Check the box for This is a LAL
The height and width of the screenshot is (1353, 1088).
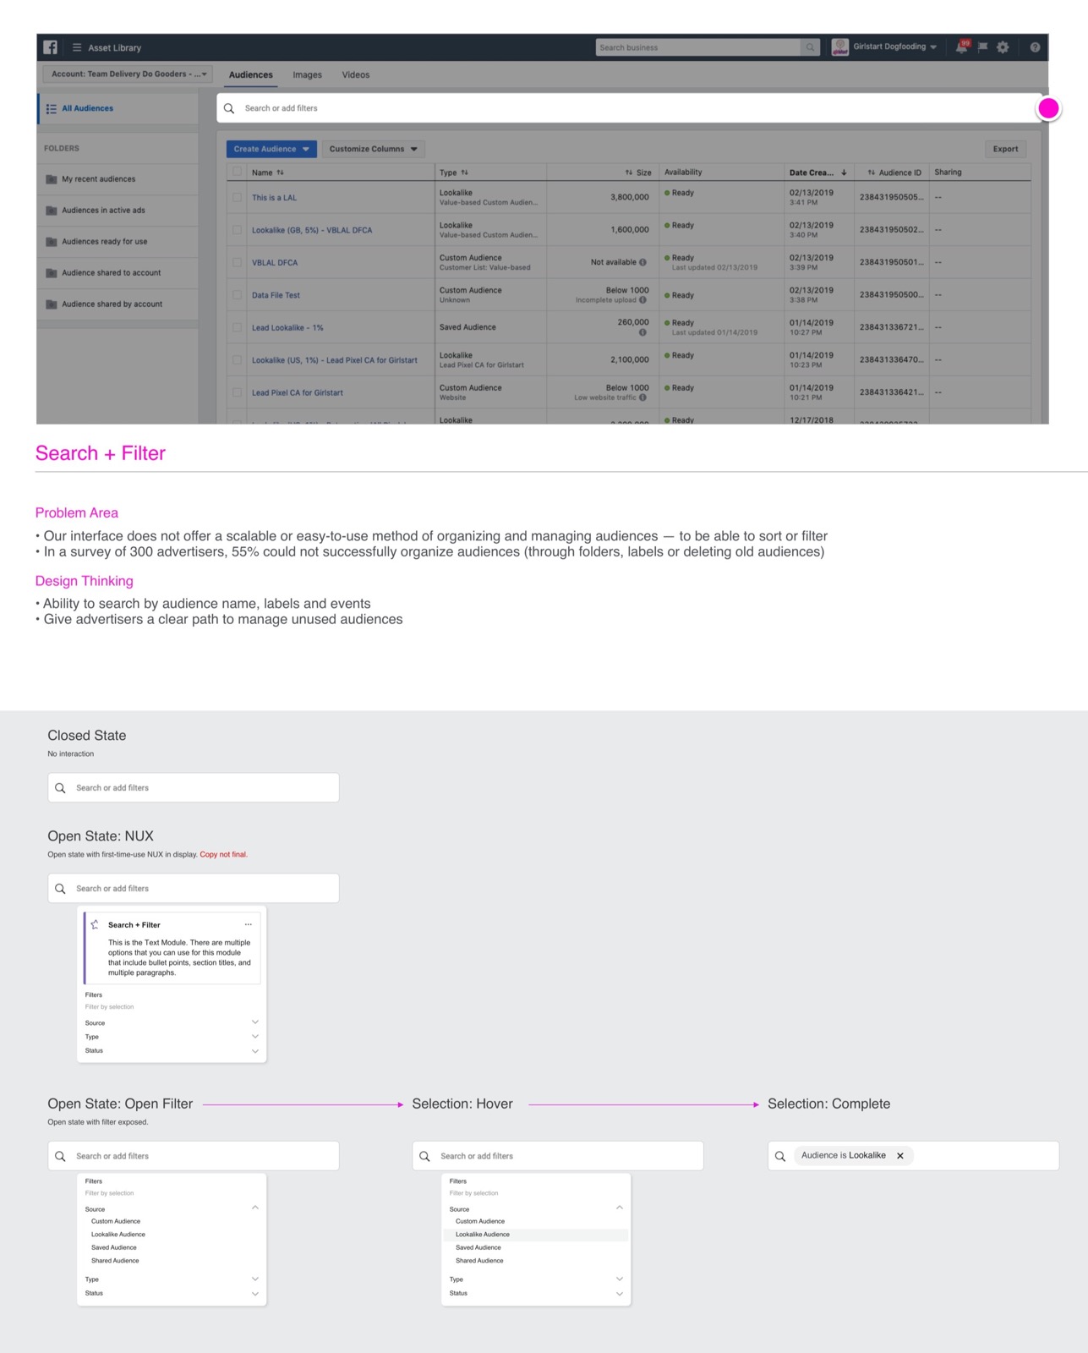coord(237,197)
